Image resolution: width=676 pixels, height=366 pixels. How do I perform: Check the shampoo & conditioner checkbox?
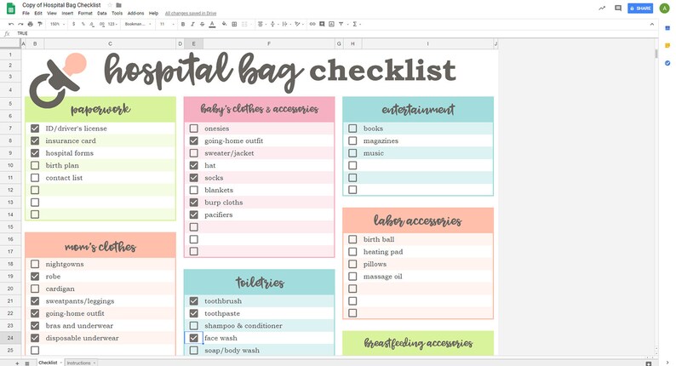pos(194,325)
